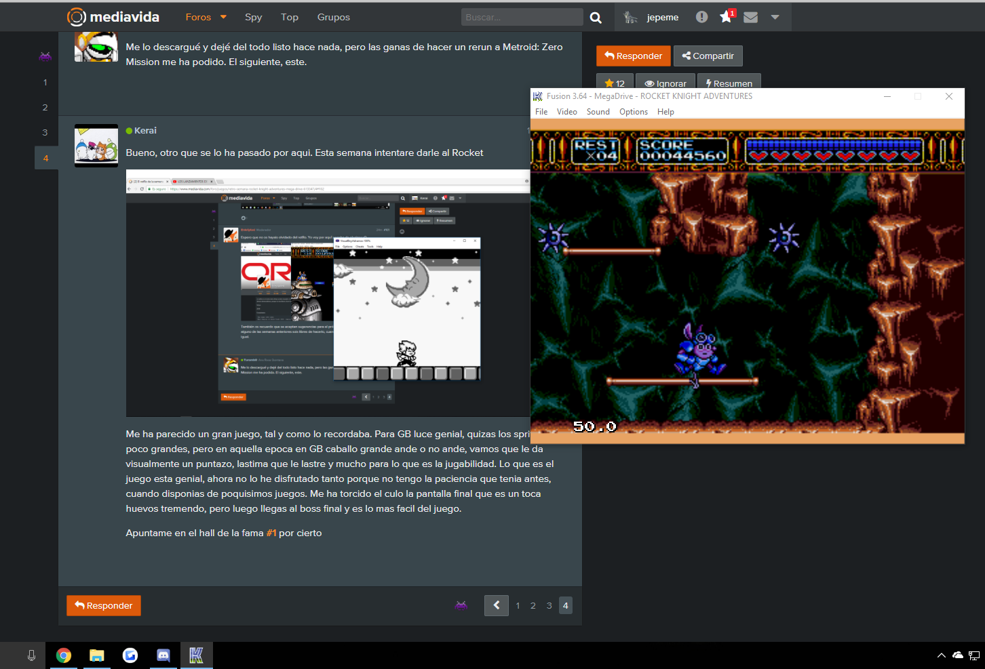This screenshot has width=985, height=669.
Task: Expand the system tray hidden icons chevron
Action: [x=941, y=655]
